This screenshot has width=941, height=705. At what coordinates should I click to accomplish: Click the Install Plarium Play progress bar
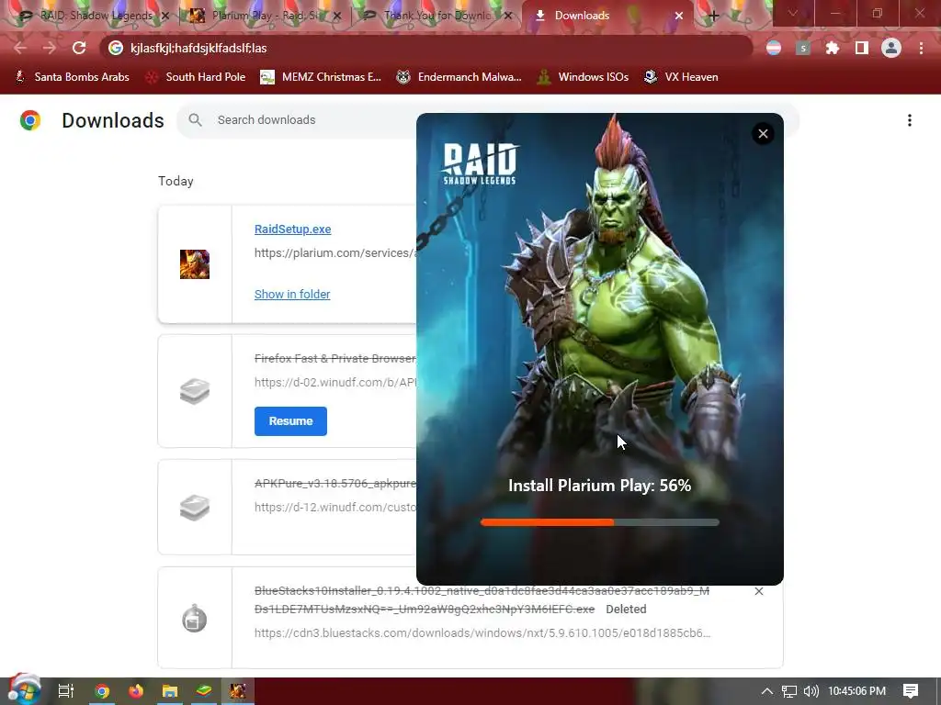point(599,522)
